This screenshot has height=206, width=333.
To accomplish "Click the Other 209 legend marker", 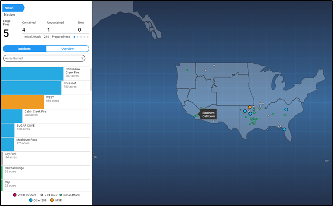I will pos(31,200).
